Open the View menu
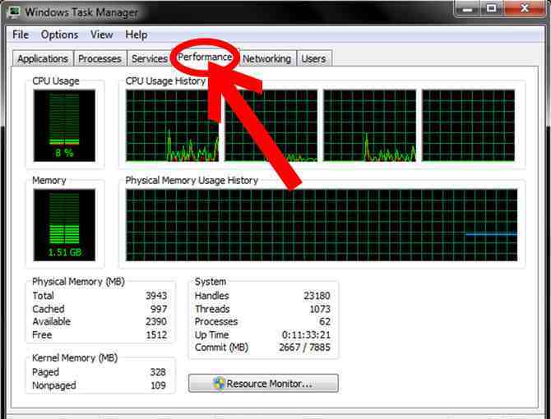 point(101,35)
